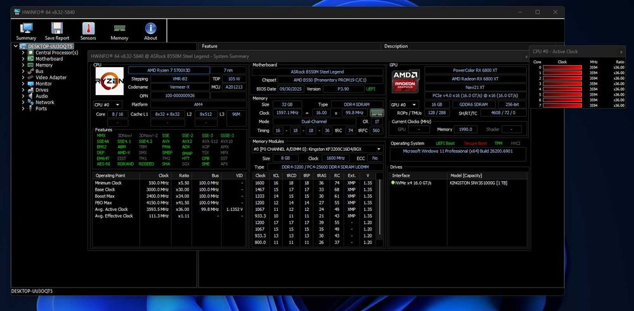The width and height of the screenshot is (634, 311).
Task: Expand the Central Processor(s) node arrow
Action: [23, 53]
